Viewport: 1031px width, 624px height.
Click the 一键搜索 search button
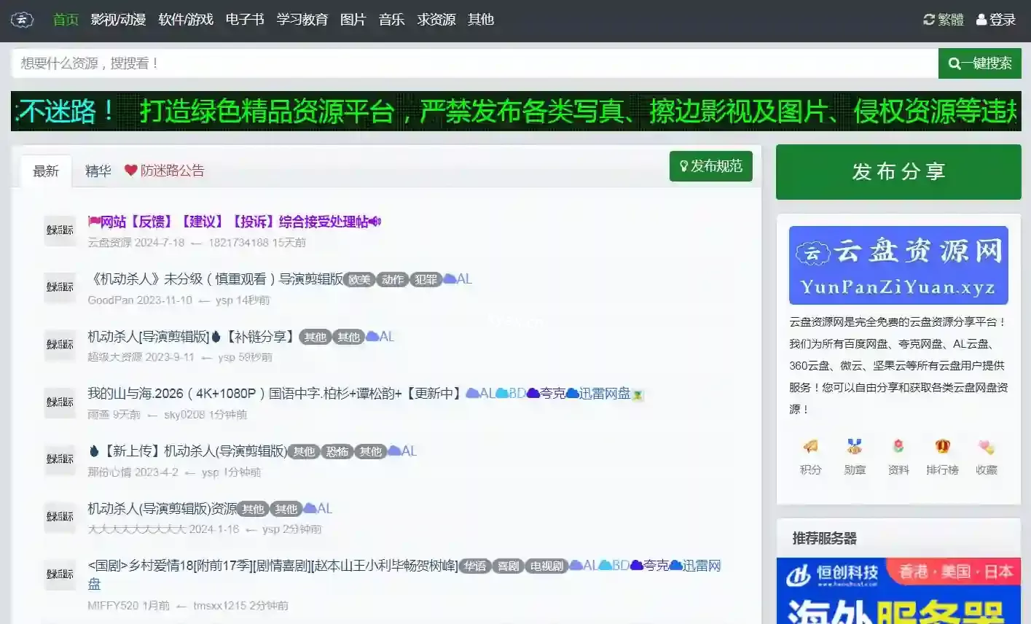point(979,63)
